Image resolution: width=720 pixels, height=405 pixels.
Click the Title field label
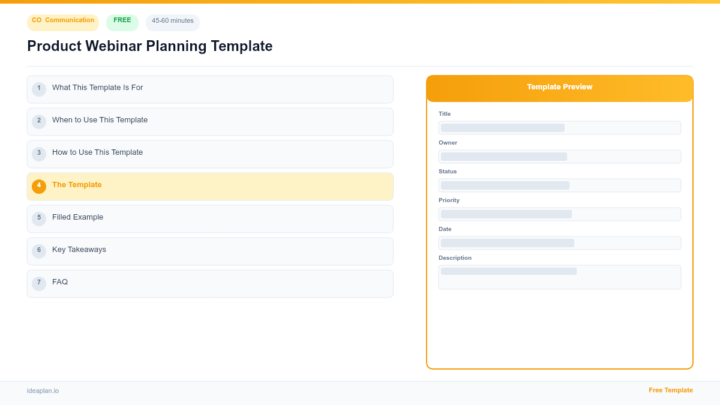pyautogui.click(x=445, y=114)
